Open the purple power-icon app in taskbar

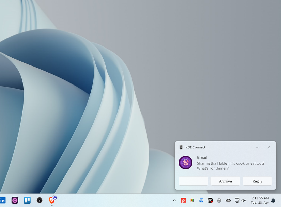[x=15, y=200]
